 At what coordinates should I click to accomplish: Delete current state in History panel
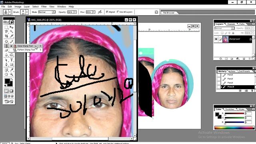click(x=252, y=90)
